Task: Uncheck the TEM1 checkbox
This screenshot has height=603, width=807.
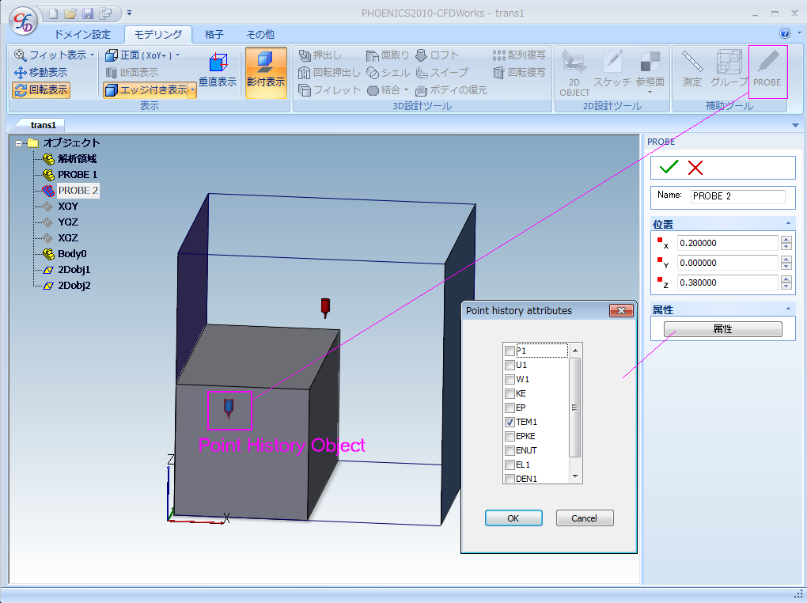Action: 510,423
